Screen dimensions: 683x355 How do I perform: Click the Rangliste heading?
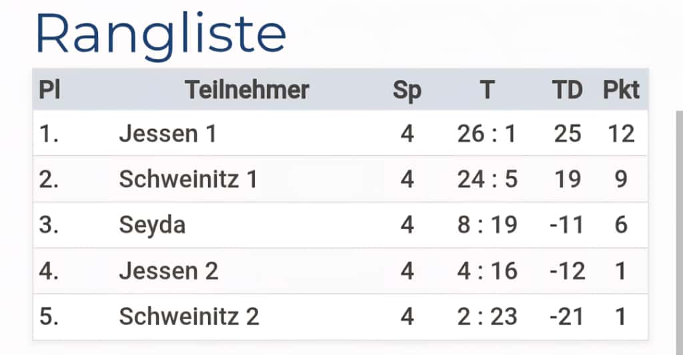click(x=161, y=33)
